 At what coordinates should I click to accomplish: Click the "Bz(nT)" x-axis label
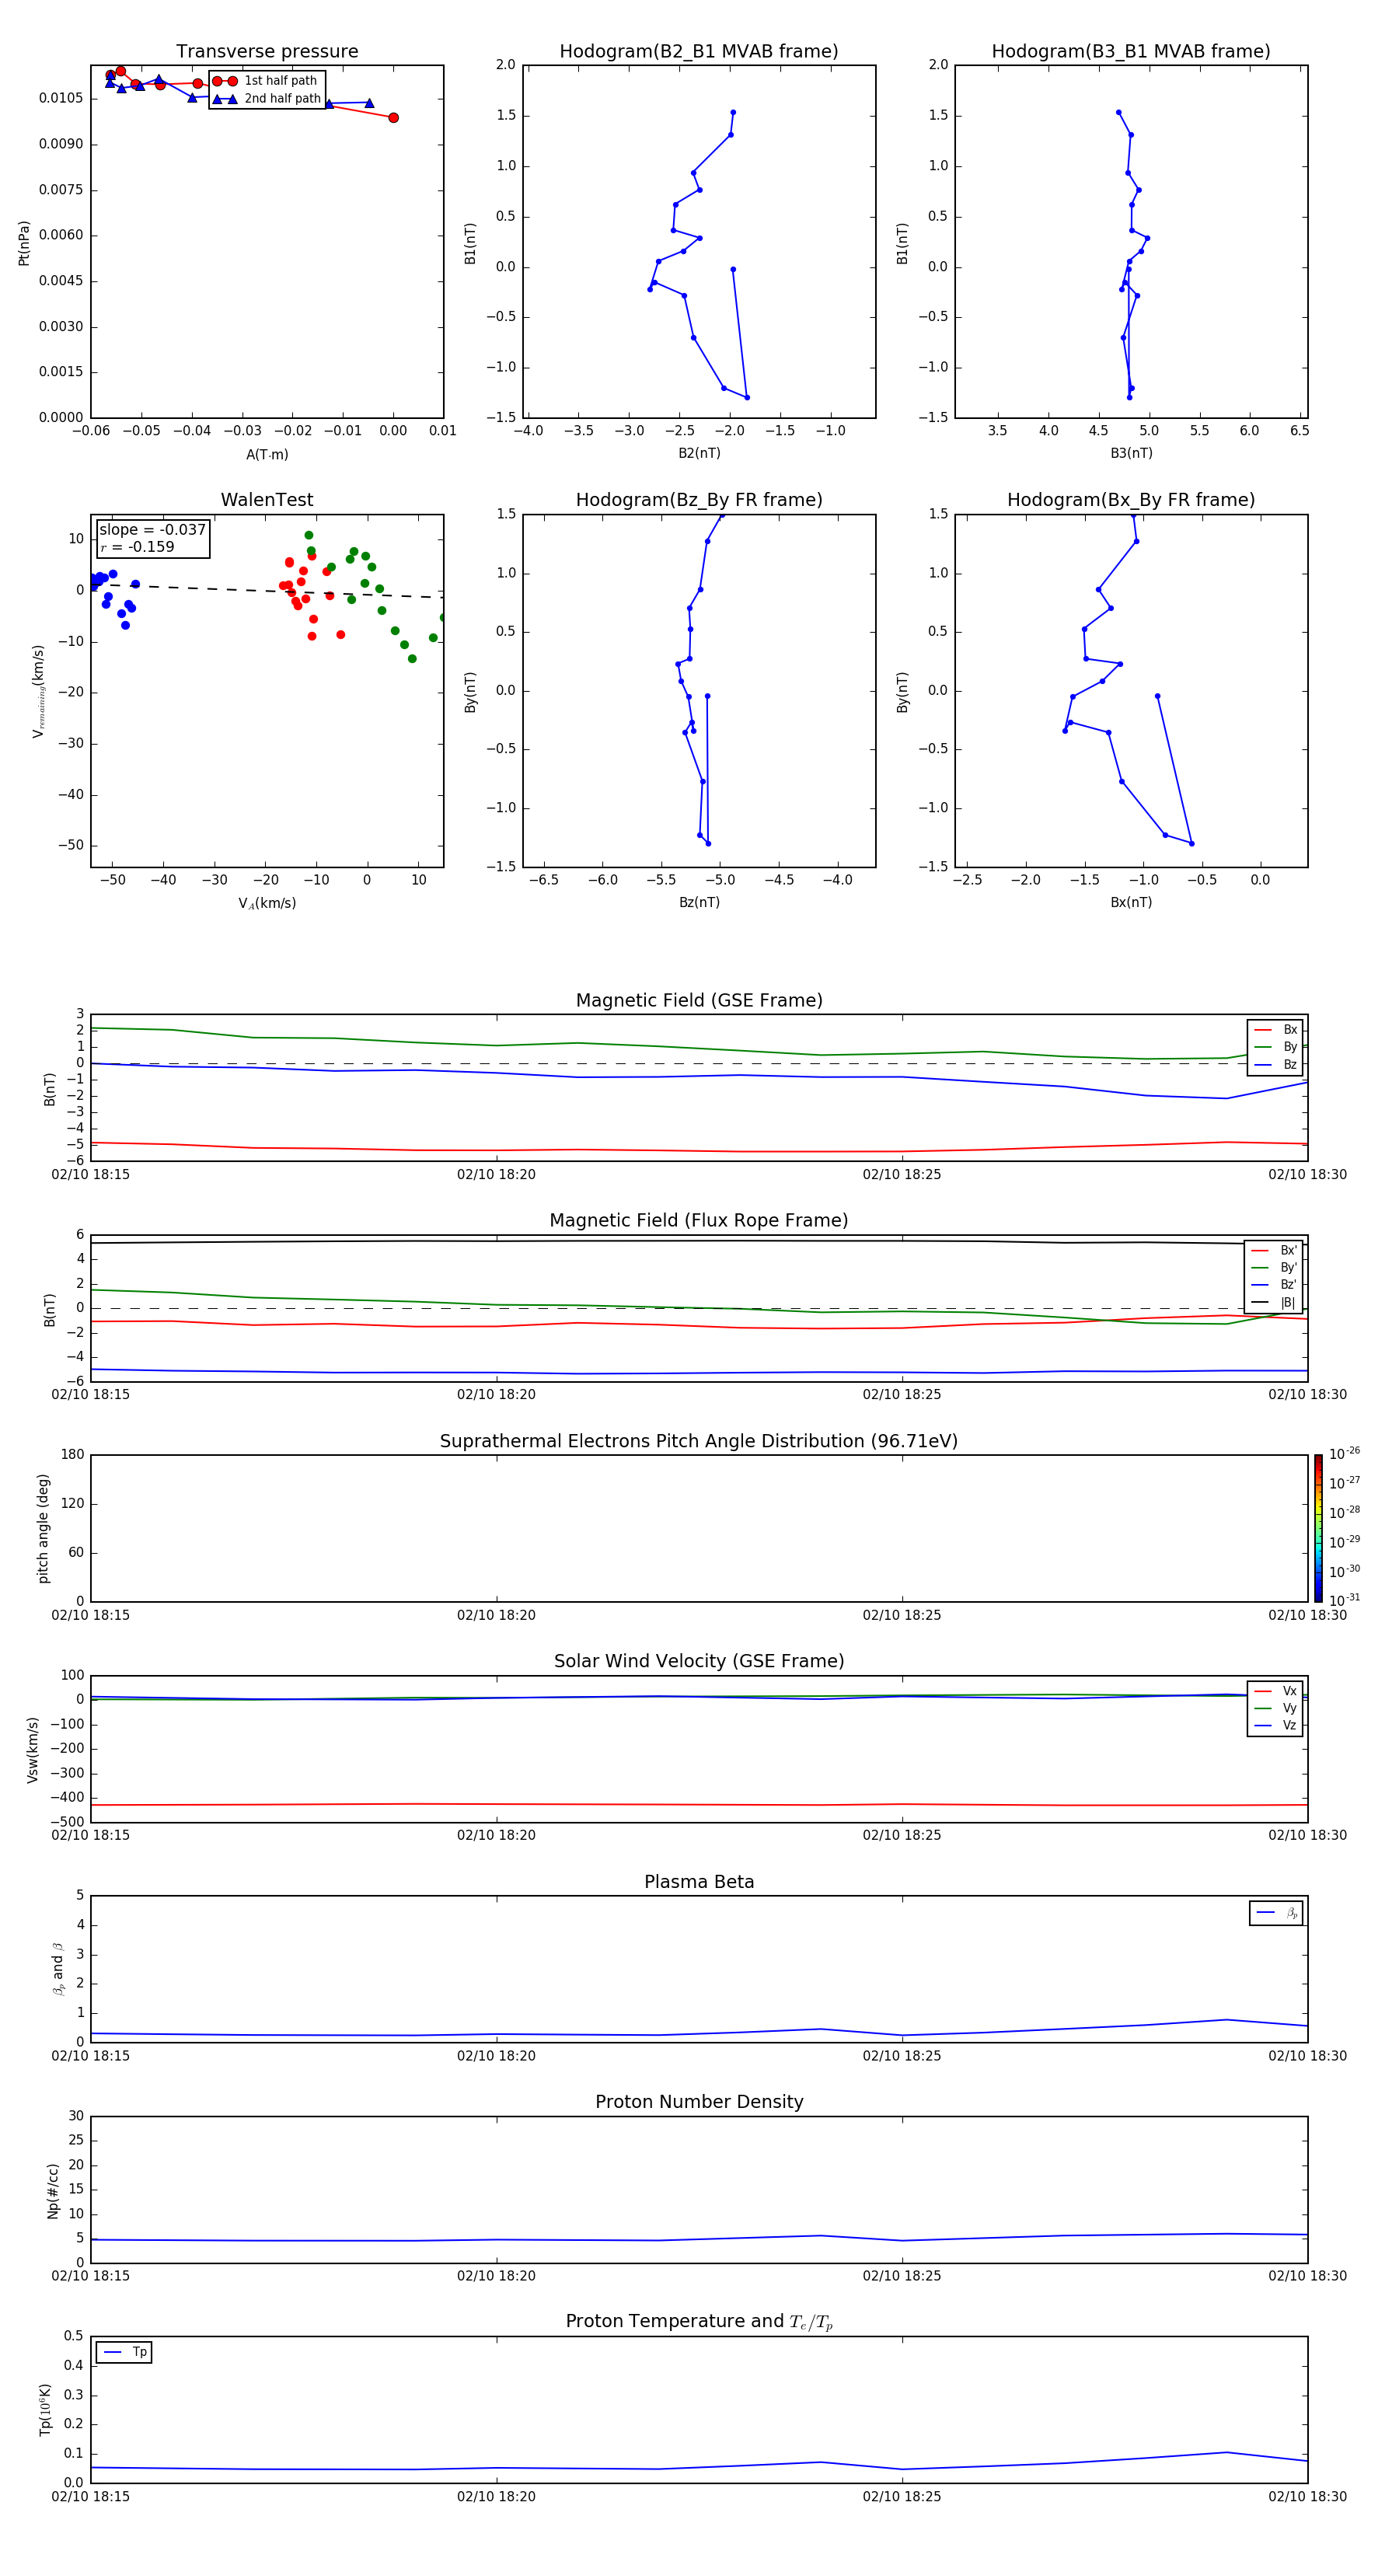699,902
